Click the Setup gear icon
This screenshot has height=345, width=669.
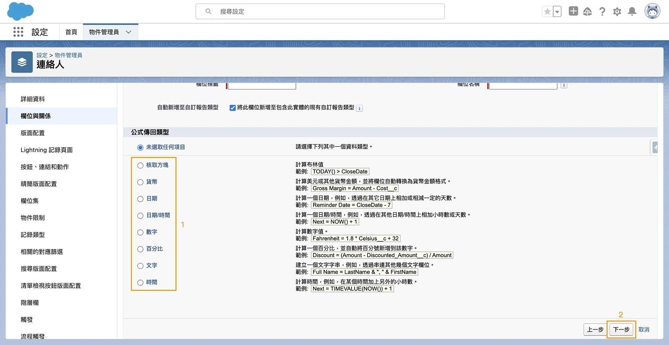(617, 11)
